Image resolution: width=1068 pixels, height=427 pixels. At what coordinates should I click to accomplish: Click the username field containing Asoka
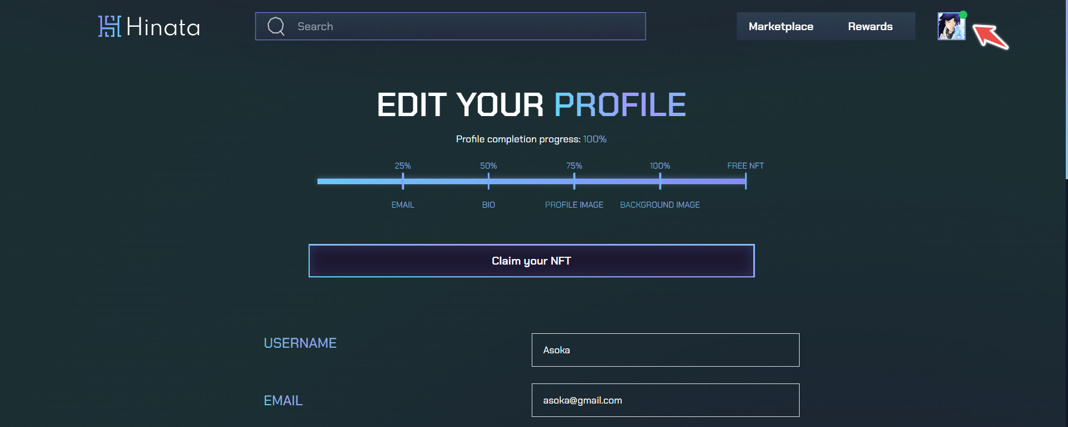(665, 350)
